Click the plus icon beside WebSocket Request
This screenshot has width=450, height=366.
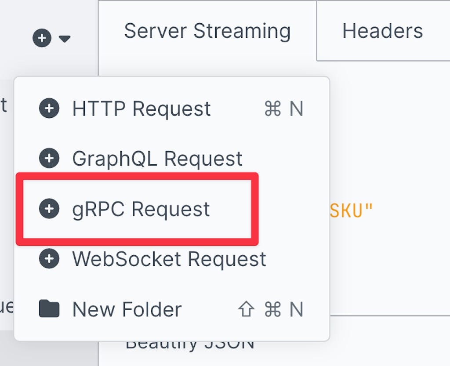point(49,259)
